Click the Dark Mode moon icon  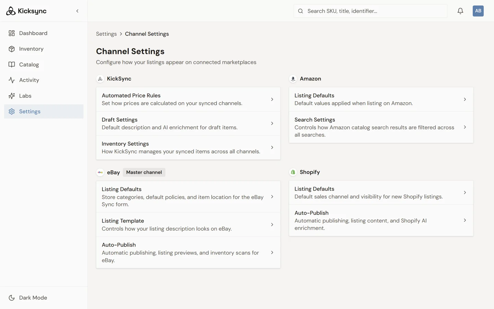coord(12,298)
